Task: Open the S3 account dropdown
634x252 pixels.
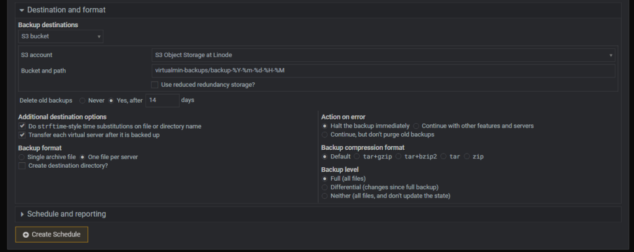Action: pos(383,55)
